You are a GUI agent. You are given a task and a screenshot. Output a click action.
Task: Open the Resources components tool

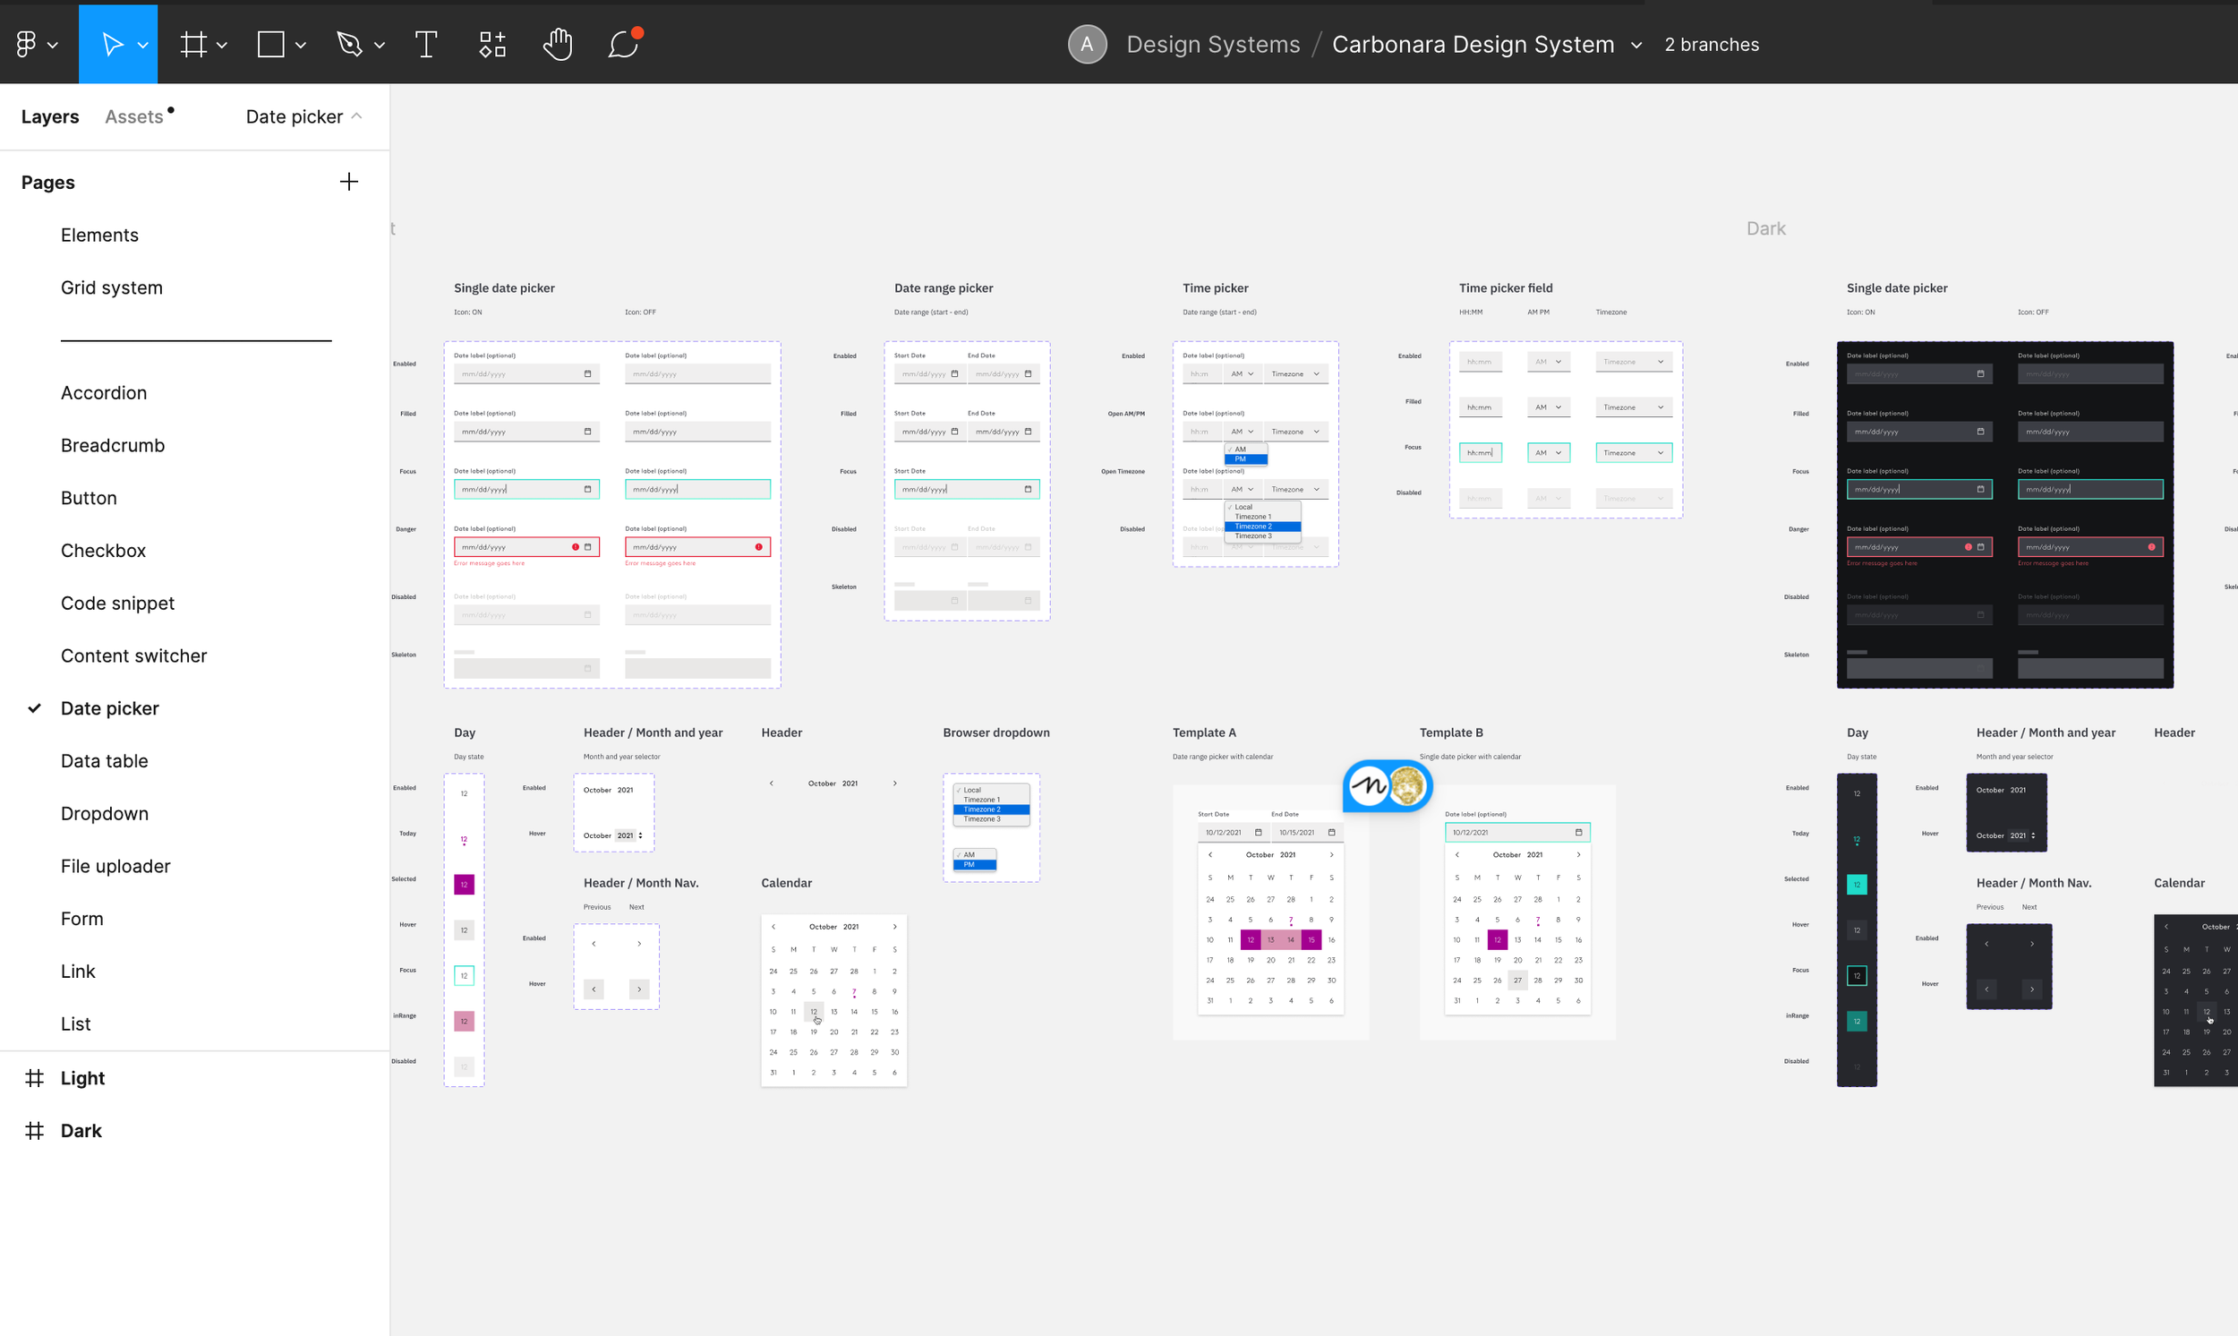[x=492, y=44]
